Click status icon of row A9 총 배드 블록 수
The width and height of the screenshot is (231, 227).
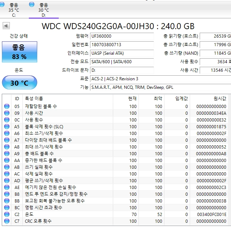pyautogui.click(x=7, y=153)
